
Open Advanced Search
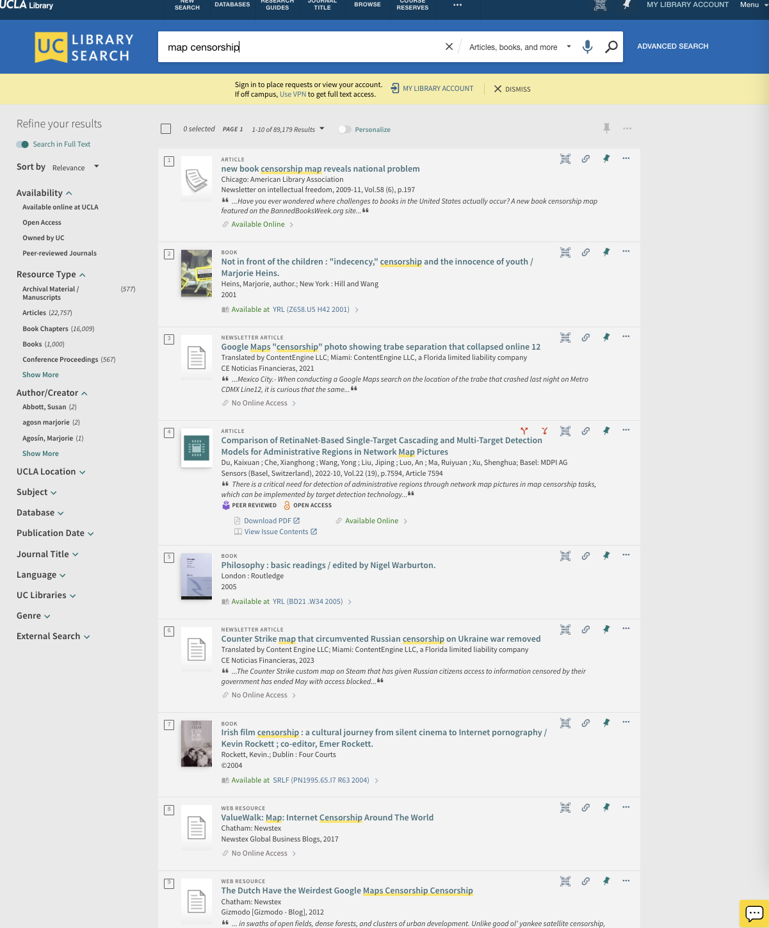tap(672, 47)
